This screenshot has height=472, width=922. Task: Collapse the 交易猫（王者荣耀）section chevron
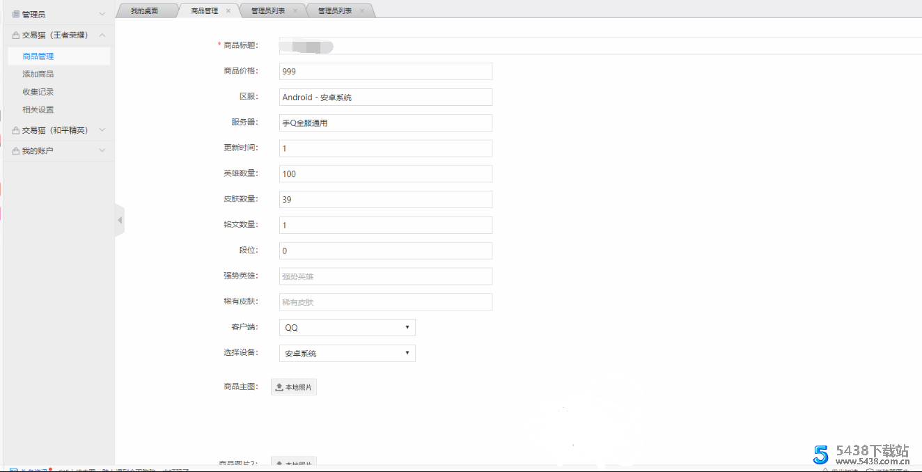[x=102, y=35]
